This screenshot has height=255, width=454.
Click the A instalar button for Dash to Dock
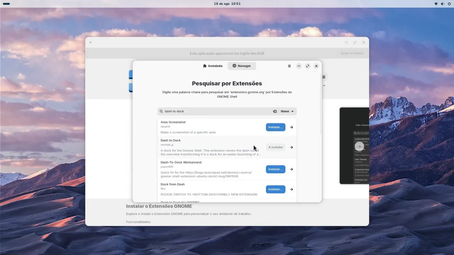276,147
